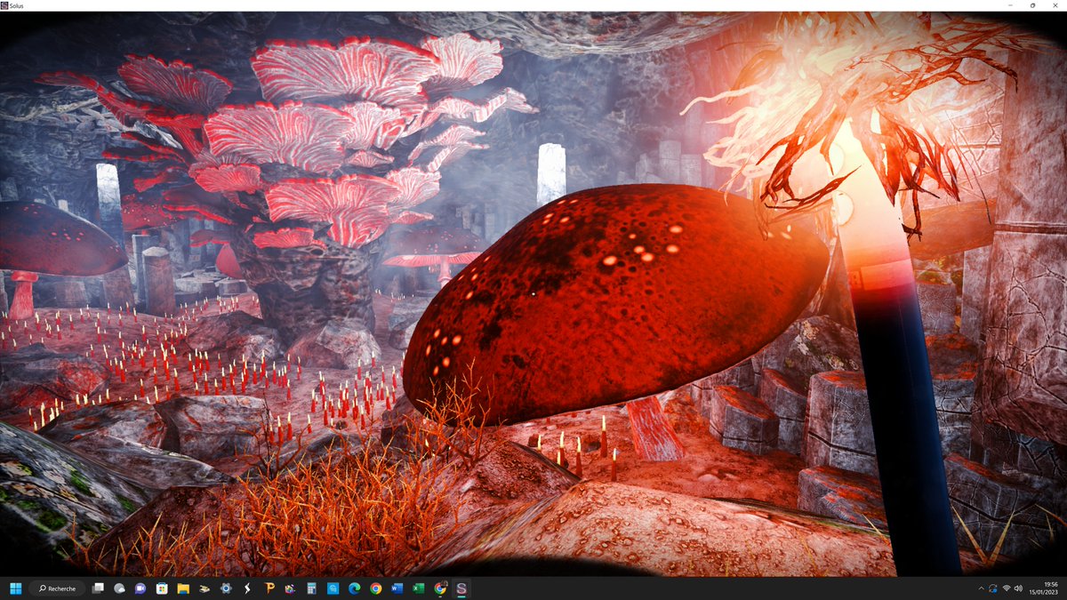Screen dimensions: 1067x600
Task: Open Microsoft Excel from the taskbar
Action: pyautogui.click(x=418, y=588)
